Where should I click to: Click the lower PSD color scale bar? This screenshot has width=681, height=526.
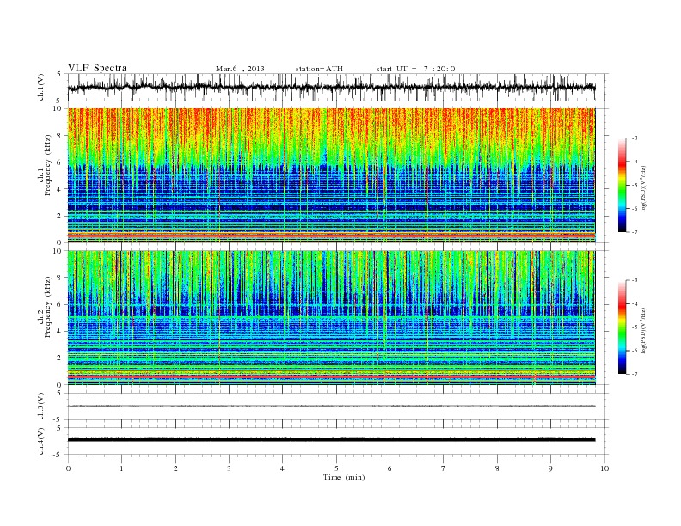[x=623, y=327]
